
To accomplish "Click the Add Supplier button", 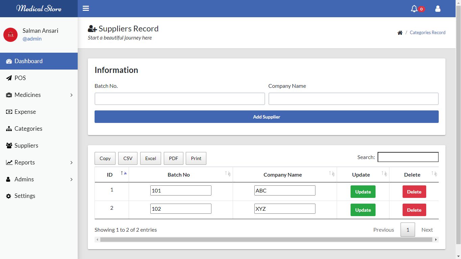I will [x=266, y=117].
